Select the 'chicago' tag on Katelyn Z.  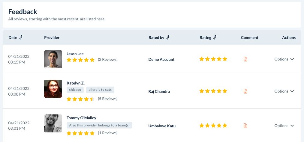75,90
